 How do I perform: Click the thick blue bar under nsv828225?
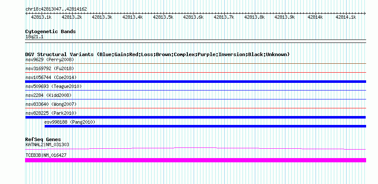coord(196,117)
